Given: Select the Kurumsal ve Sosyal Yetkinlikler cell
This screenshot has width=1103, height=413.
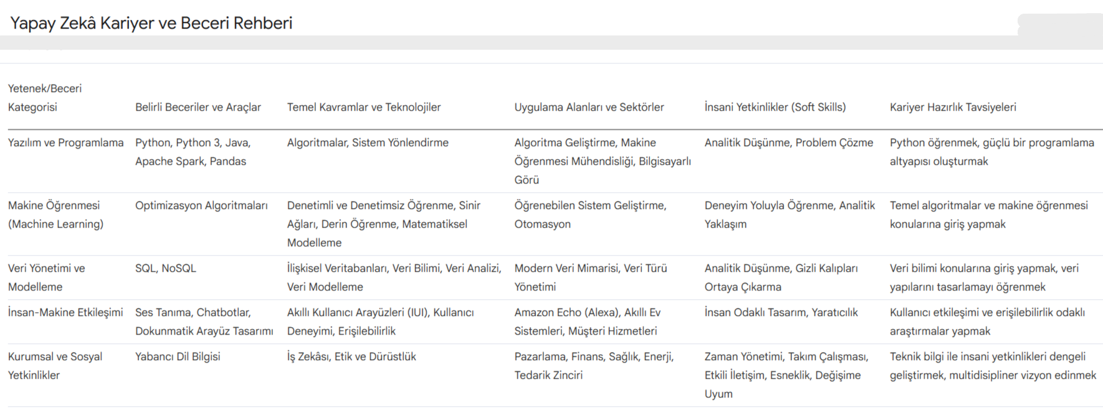Looking at the screenshot, I should [x=55, y=366].
